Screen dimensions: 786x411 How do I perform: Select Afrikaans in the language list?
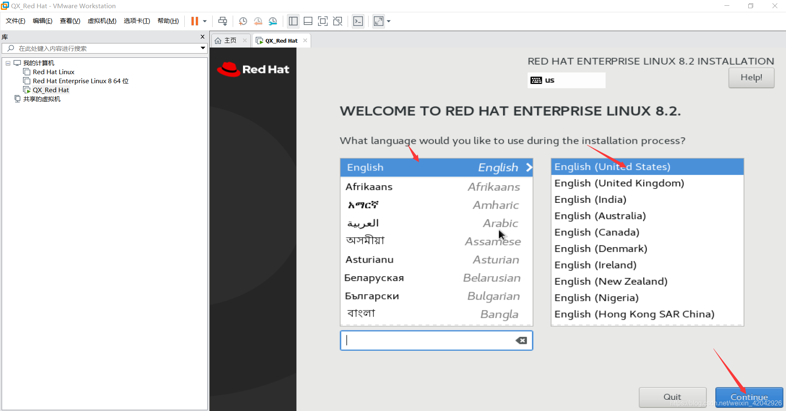[x=436, y=187]
